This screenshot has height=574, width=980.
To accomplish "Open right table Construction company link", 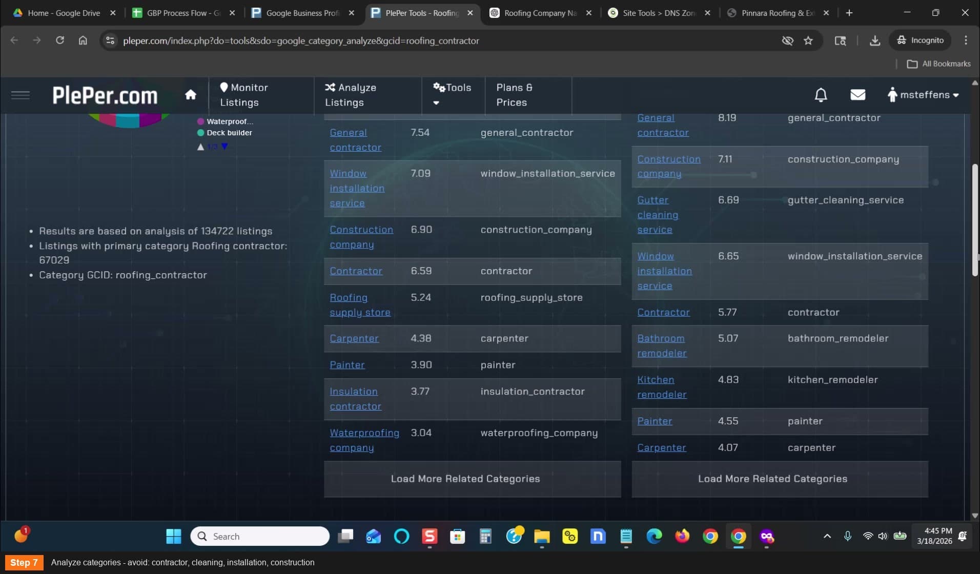I will click(668, 167).
